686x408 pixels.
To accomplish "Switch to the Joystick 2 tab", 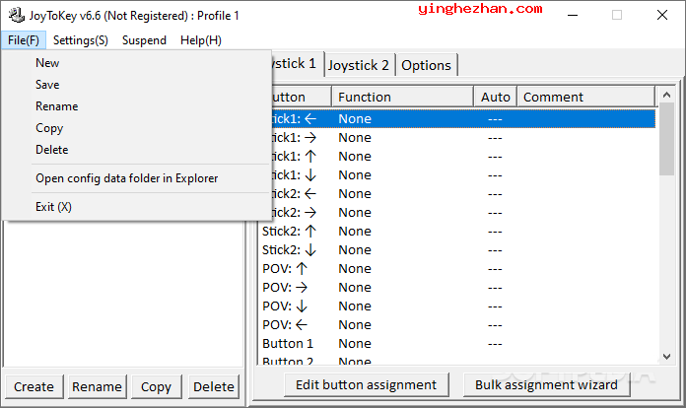I will [359, 65].
